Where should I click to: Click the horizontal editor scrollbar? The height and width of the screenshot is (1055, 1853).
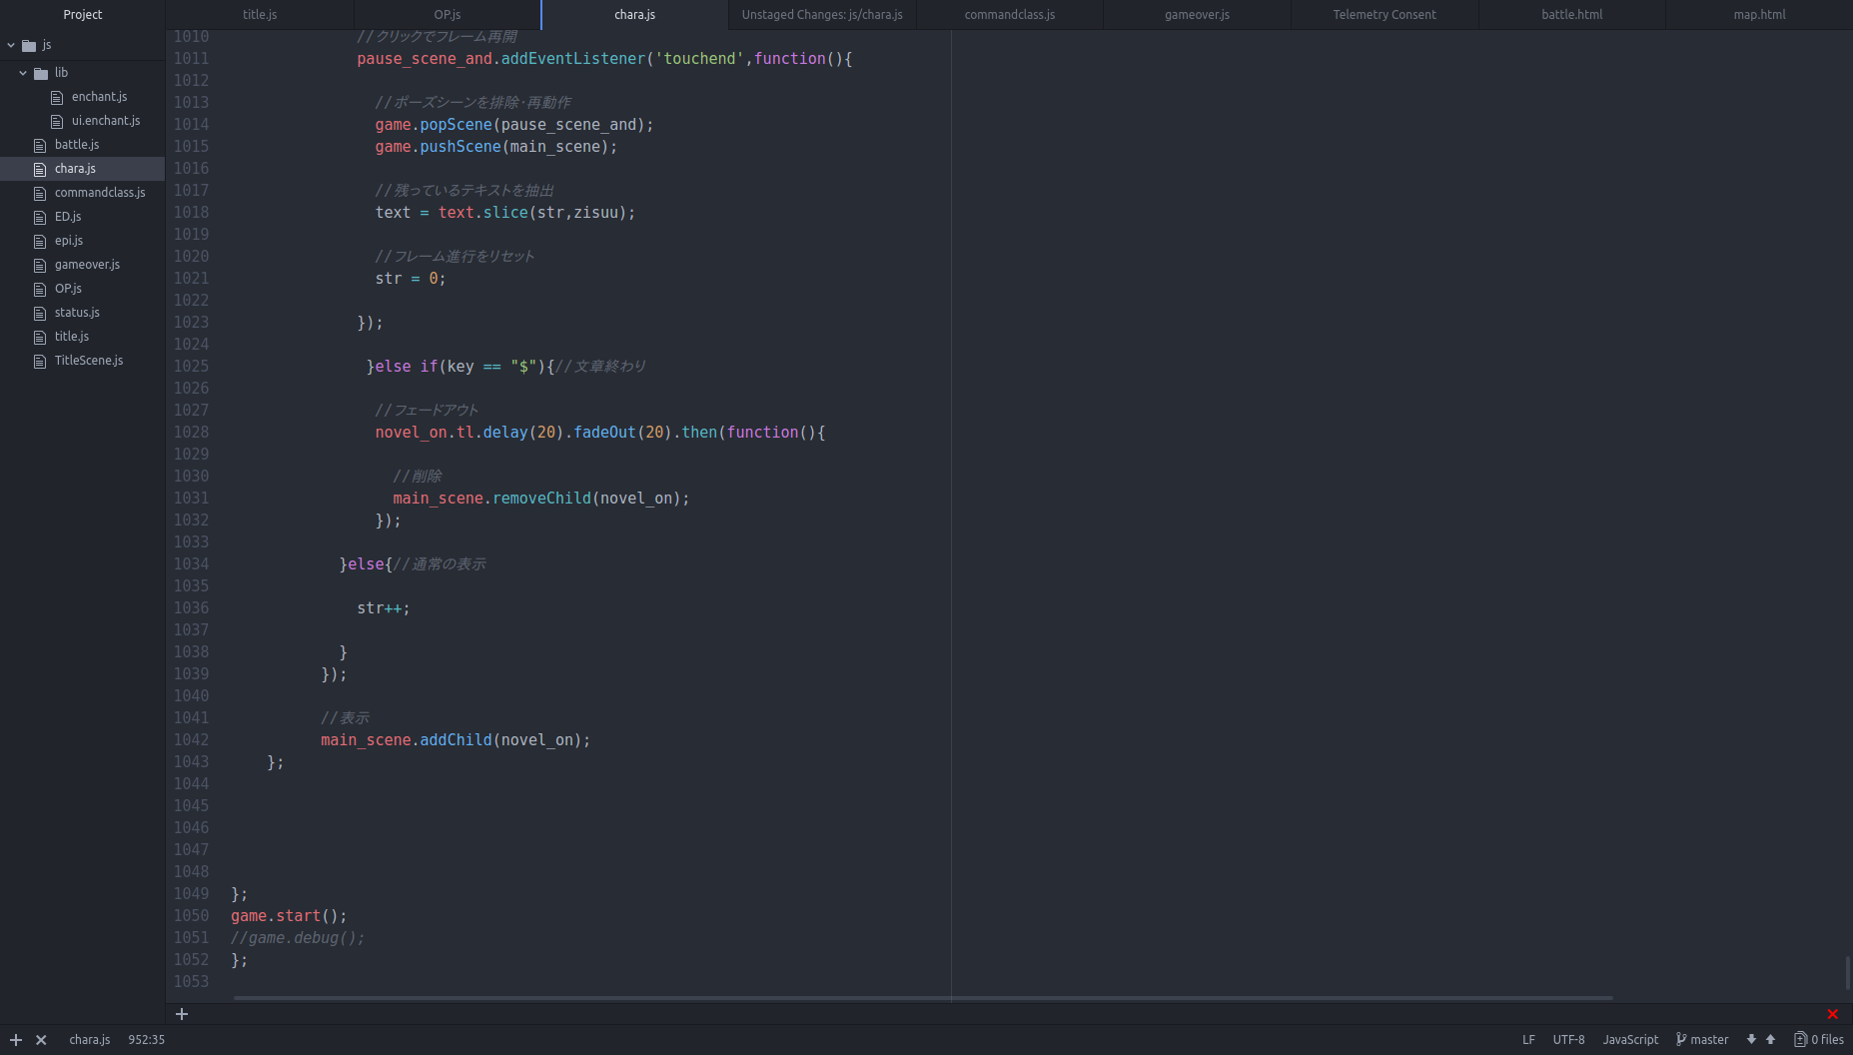923,997
